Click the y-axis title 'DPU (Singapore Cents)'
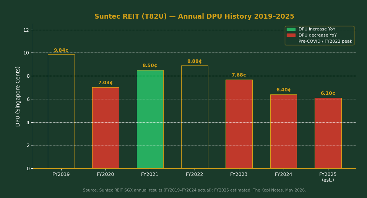The image size is (367, 198). [x=18, y=97]
